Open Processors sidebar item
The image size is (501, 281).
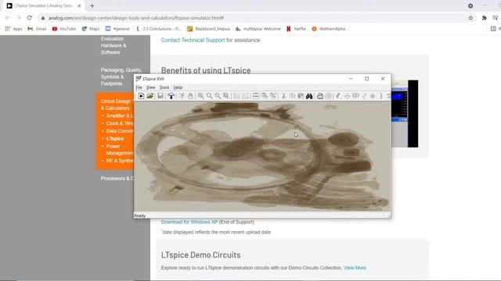click(x=117, y=179)
